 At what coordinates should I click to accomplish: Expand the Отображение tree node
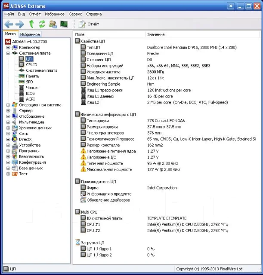[x=8, y=116]
